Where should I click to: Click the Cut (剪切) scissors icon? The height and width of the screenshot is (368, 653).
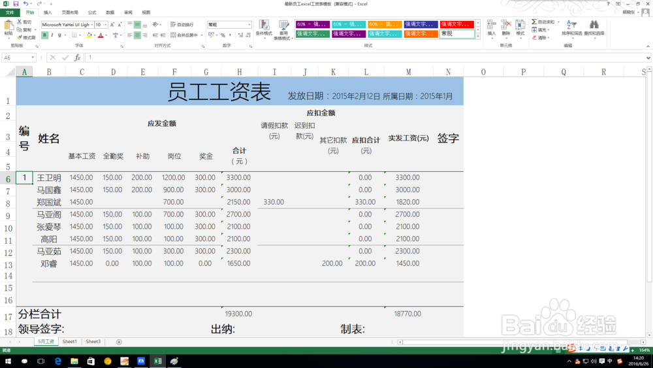pyautogui.click(x=20, y=22)
